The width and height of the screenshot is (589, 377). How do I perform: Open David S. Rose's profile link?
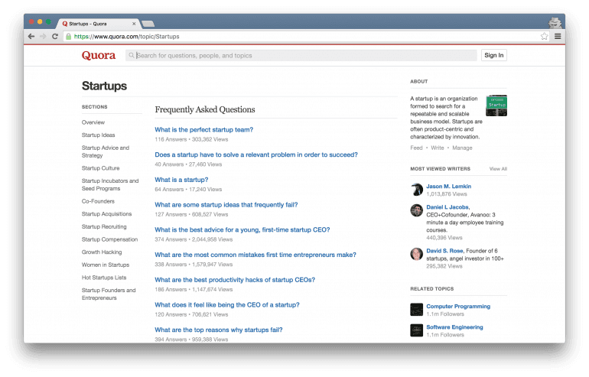click(x=444, y=251)
